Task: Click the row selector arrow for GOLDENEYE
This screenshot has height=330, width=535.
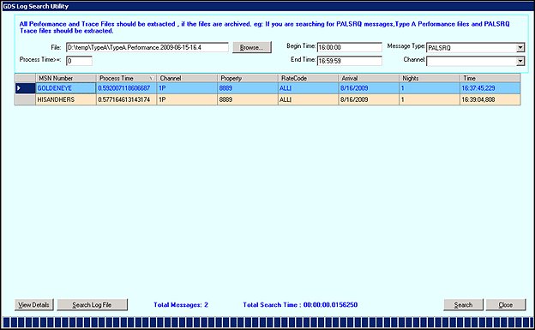Action: click(x=25, y=88)
